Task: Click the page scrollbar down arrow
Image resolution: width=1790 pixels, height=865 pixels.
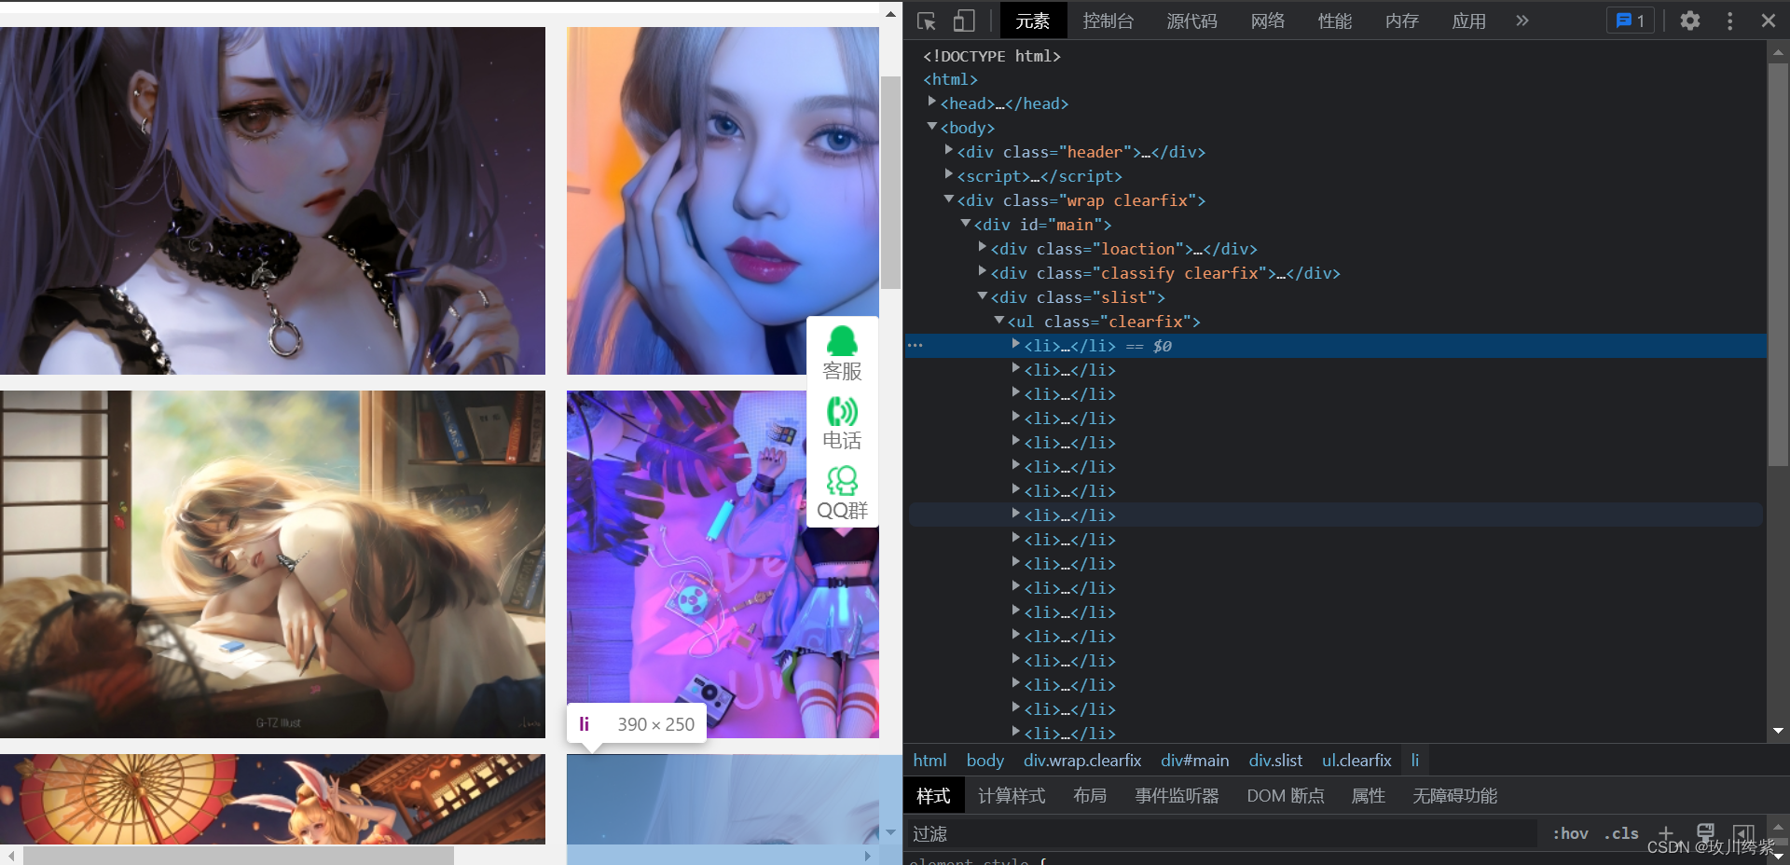Action: pyautogui.click(x=890, y=832)
